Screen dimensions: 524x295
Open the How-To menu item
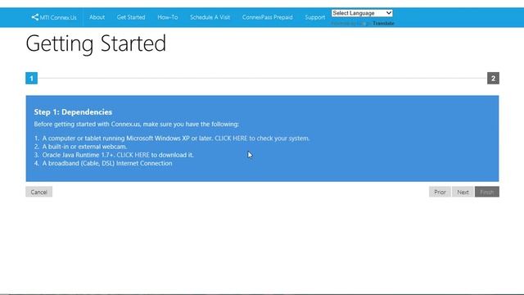167,17
